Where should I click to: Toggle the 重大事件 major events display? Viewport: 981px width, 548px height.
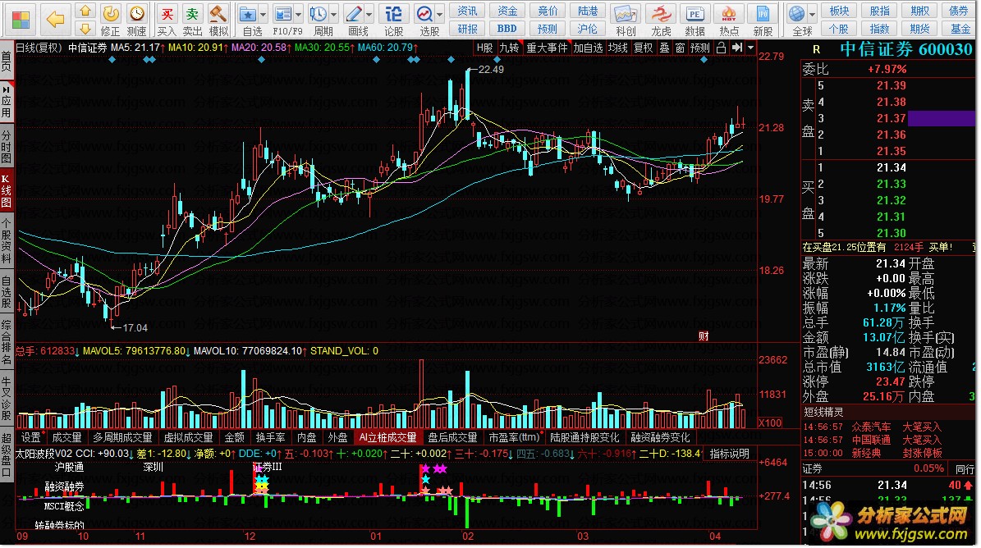point(548,48)
